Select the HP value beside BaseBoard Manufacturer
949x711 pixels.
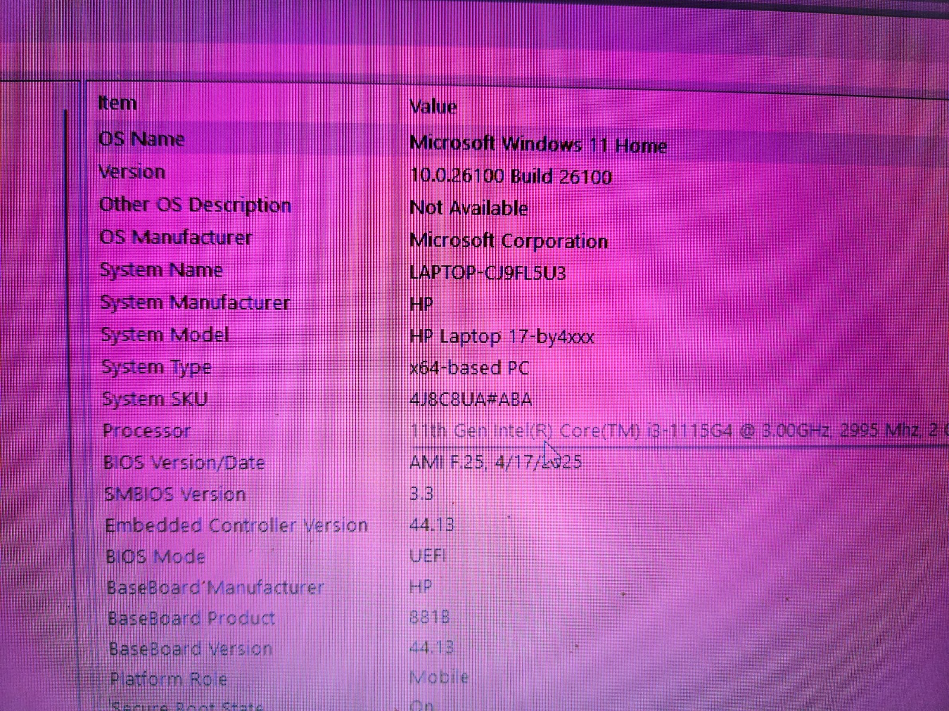421,587
